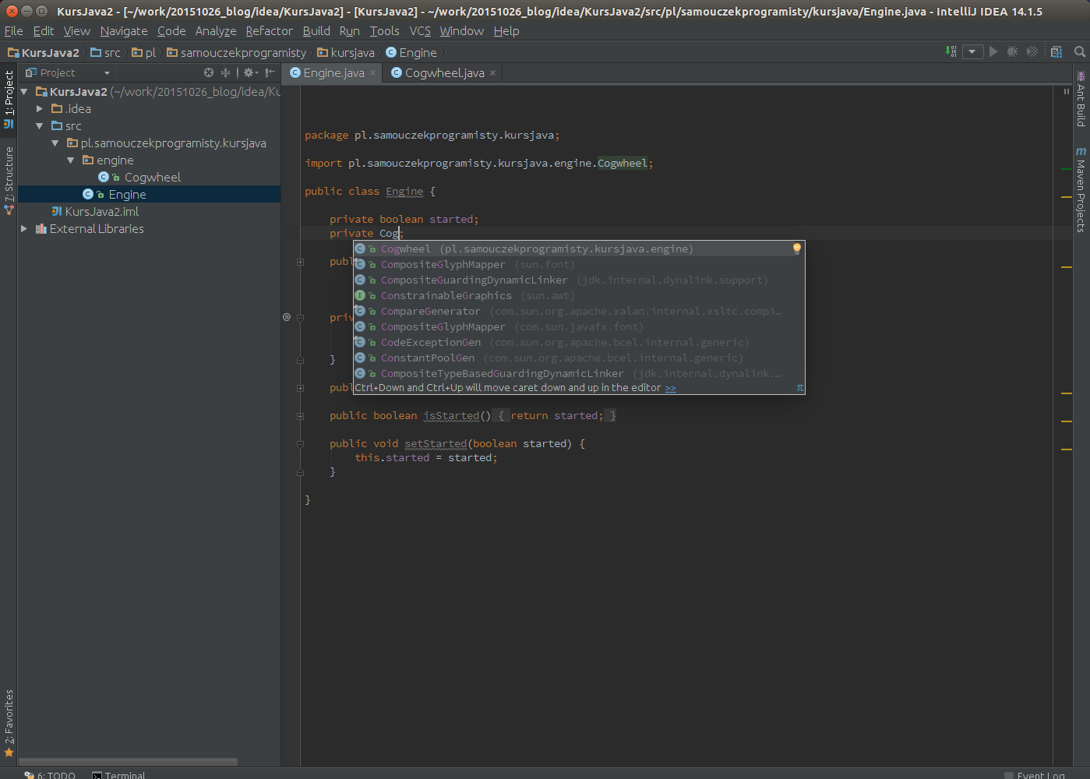Click kursjava in the breadcrumb bar
The width and height of the screenshot is (1090, 779).
coord(346,52)
